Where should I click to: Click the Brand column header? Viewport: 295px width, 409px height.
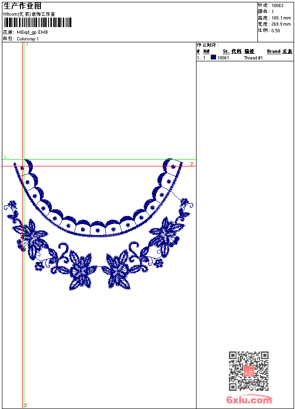pyautogui.click(x=274, y=51)
